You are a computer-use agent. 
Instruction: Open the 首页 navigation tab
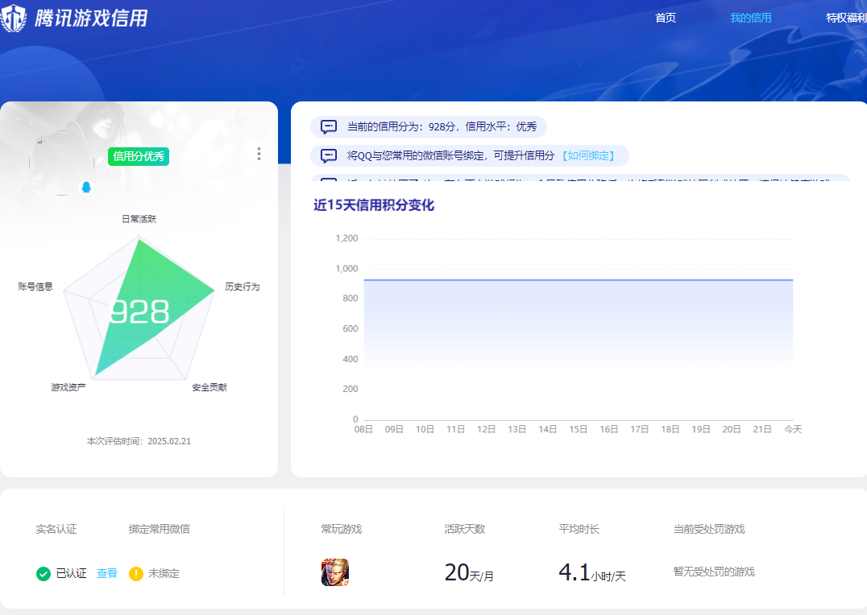(x=666, y=18)
